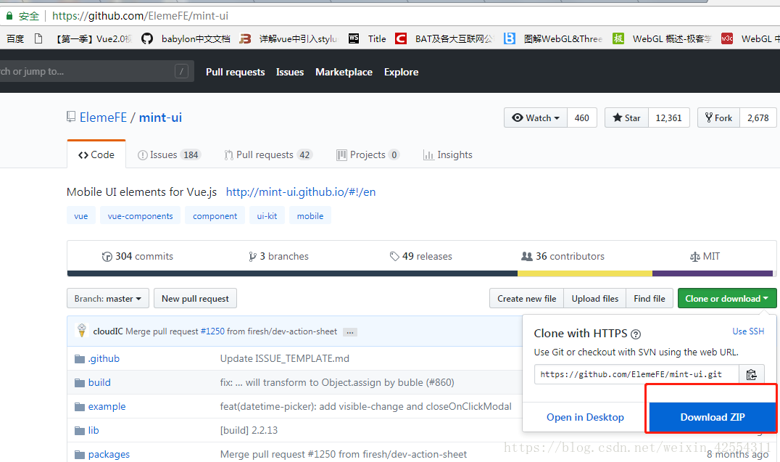The image size is (780, 462).
Task: Open pull request #1250 link in latest commit
Action: [212, 331]
